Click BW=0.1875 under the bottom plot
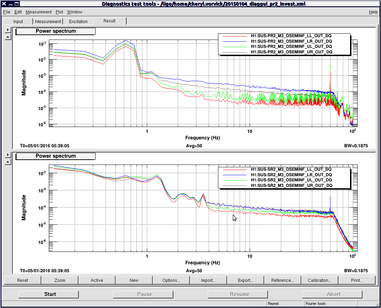The width and height of the screenshot is (381, 308). [x=356, y=270]
